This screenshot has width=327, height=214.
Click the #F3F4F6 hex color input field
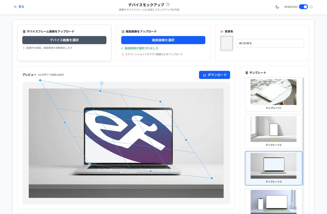coord(270,43)
